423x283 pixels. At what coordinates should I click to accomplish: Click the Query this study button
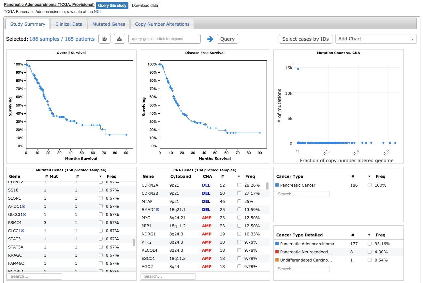pyautogui.click(x=112, y=5)
